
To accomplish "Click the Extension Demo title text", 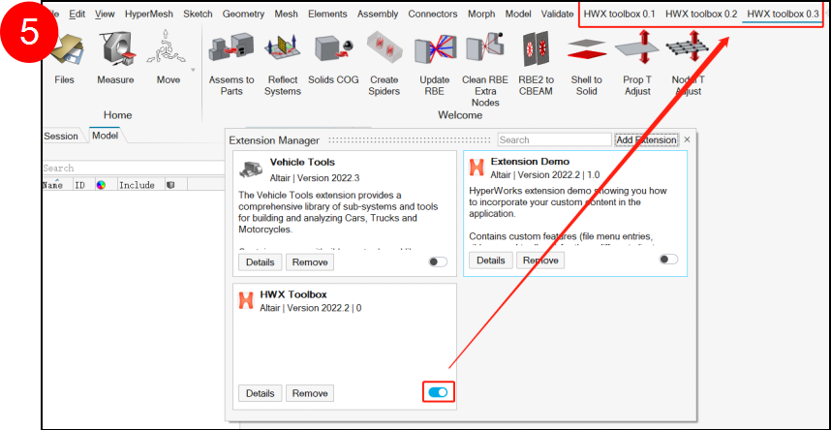I will click(530, 161).
